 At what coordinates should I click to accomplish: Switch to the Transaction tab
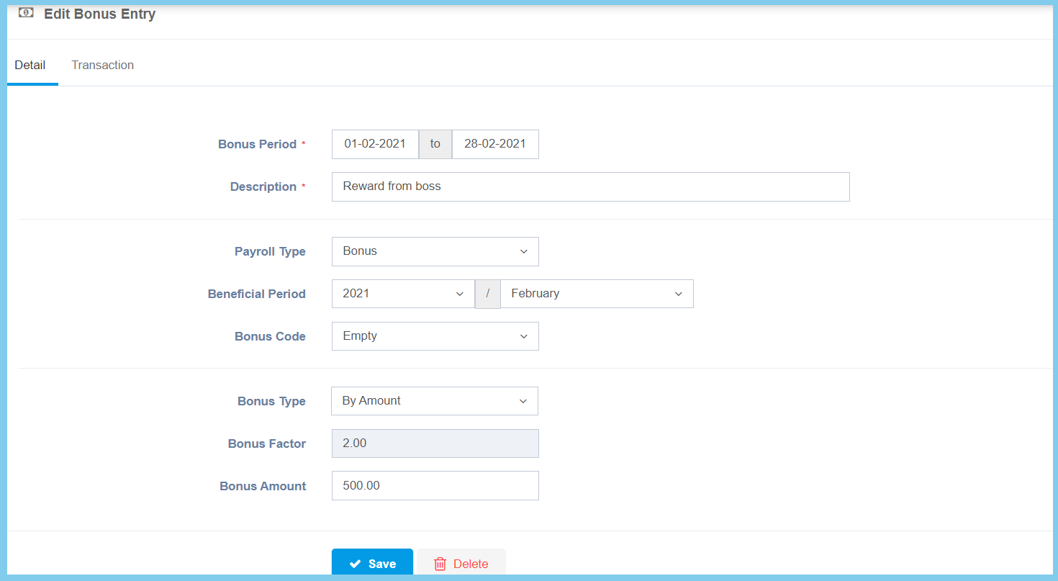[x=102, y=65]
